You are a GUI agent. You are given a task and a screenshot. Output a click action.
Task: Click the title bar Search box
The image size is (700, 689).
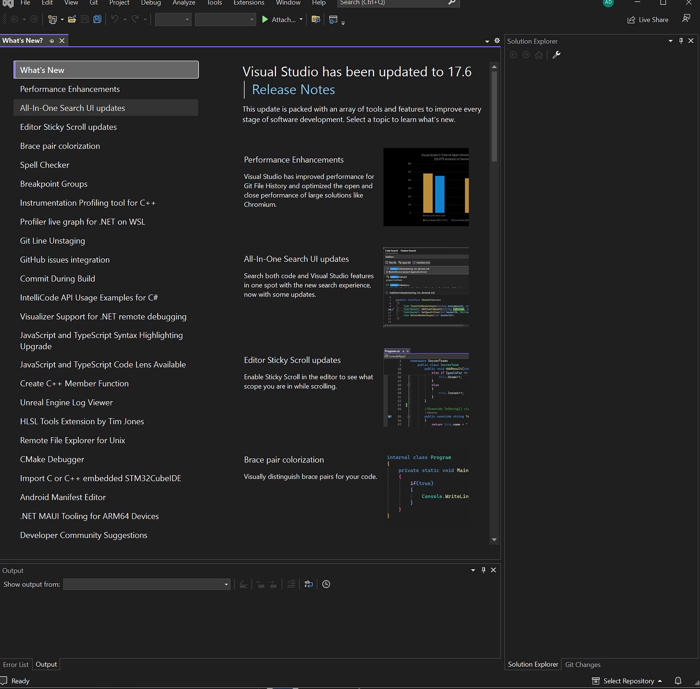[x=398, y=2]
